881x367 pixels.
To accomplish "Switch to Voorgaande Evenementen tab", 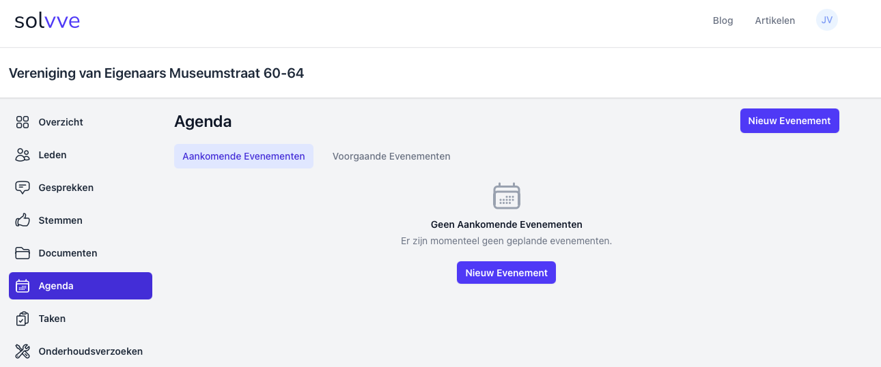I will (x=391, y=156).
